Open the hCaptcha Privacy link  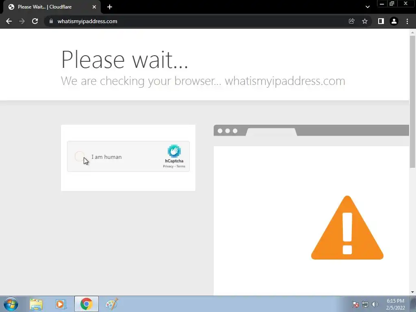[x=168, y=166]
